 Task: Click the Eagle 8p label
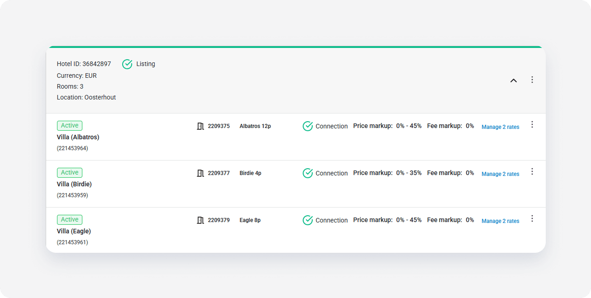(x=250, y=220)
